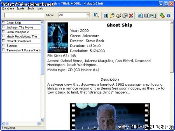This screenshot has width=175, height=131.
Task: Tick the Scream checkbox
Action: pyautogui.click(x=3, y=45)
